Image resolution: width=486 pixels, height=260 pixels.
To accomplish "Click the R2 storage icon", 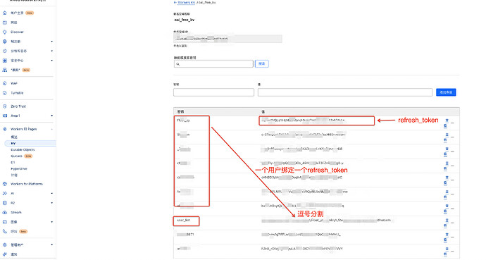I will click(5, 203).
